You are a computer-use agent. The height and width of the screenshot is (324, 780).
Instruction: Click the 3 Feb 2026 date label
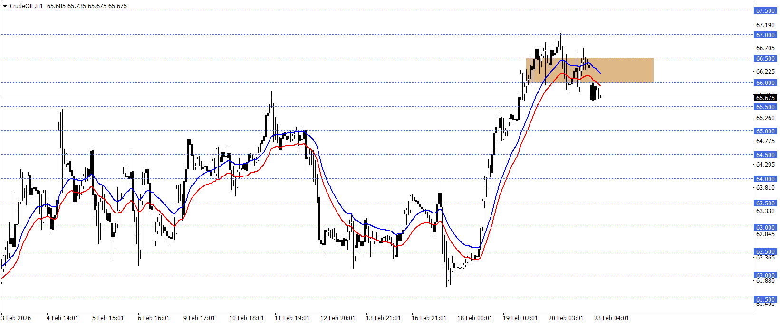coord(16,318)
